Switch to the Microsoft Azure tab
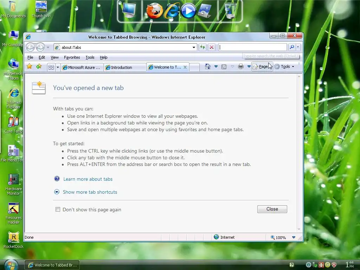 (82, 67)
